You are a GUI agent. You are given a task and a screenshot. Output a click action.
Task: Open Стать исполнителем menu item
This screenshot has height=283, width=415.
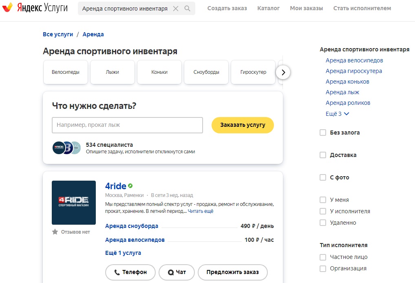click(362, 9)
